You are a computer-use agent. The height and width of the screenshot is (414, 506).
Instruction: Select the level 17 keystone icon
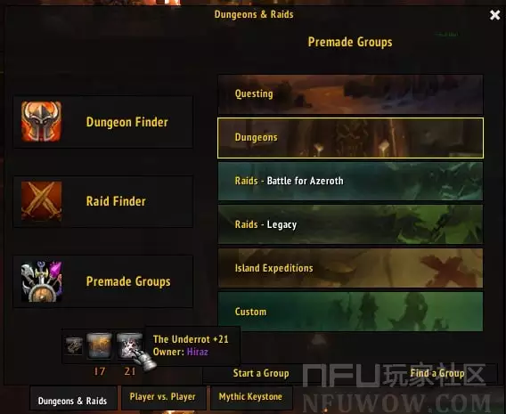coord(99,345)
